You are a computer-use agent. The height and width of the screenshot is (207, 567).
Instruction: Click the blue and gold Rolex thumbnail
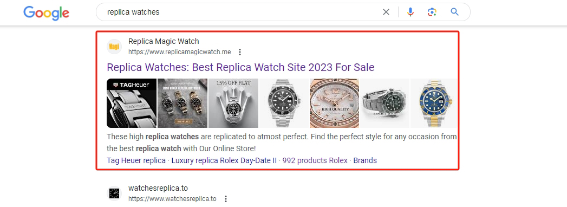click(434, 103)
